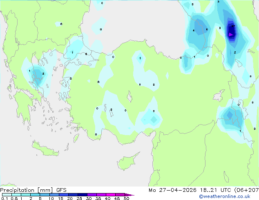This screenshot has width=259, height=200.
Task: Click the purple maximum marker triangle on map
Action: click(231, 34)
